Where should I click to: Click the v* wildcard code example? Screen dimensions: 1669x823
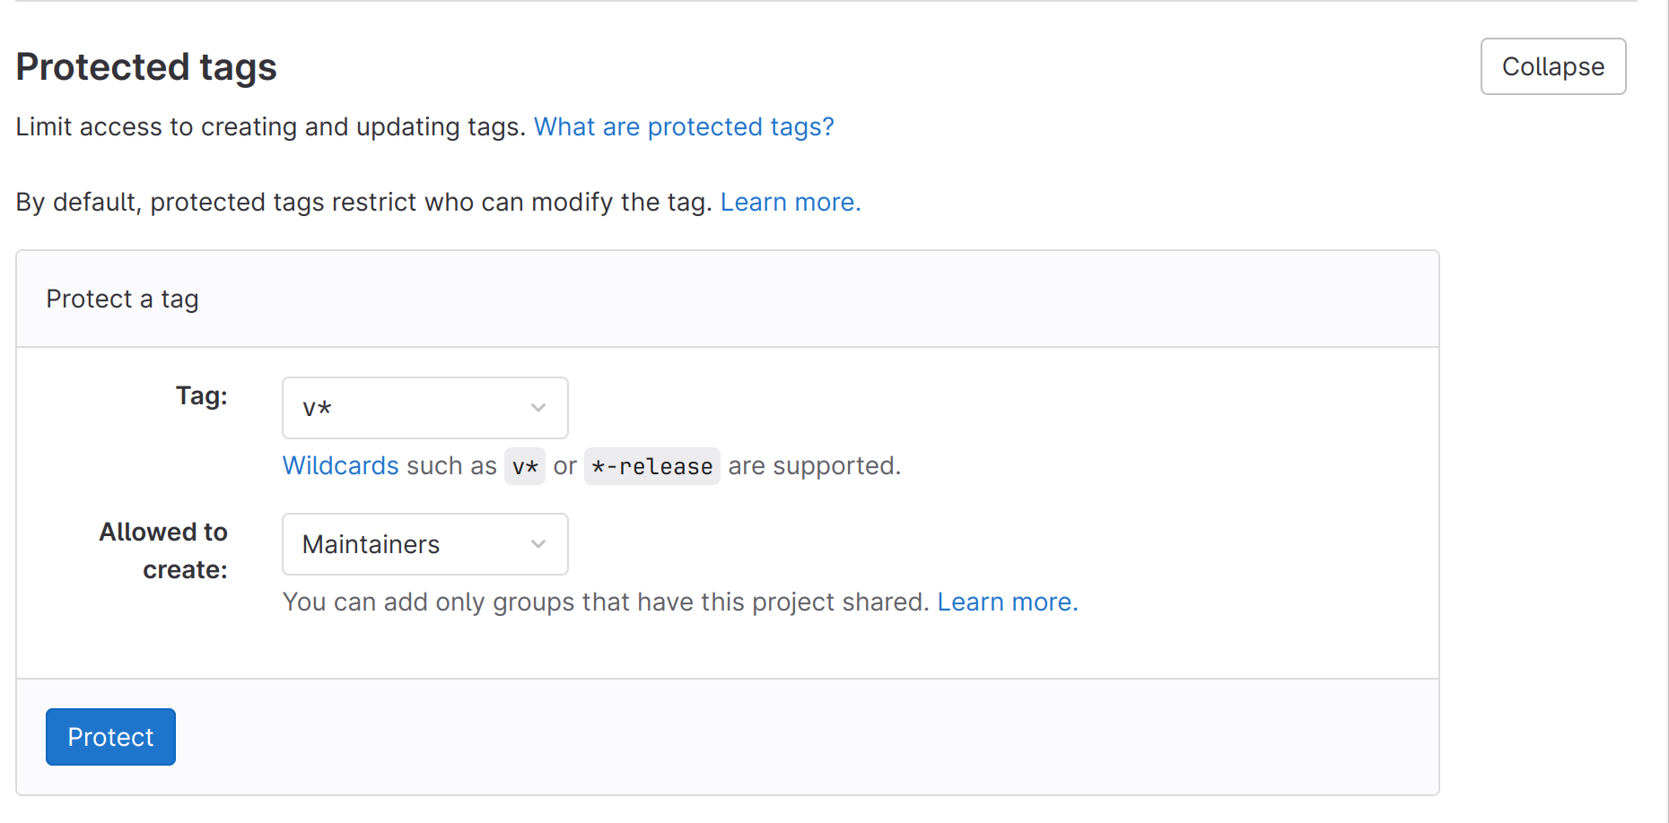[525, 467]
